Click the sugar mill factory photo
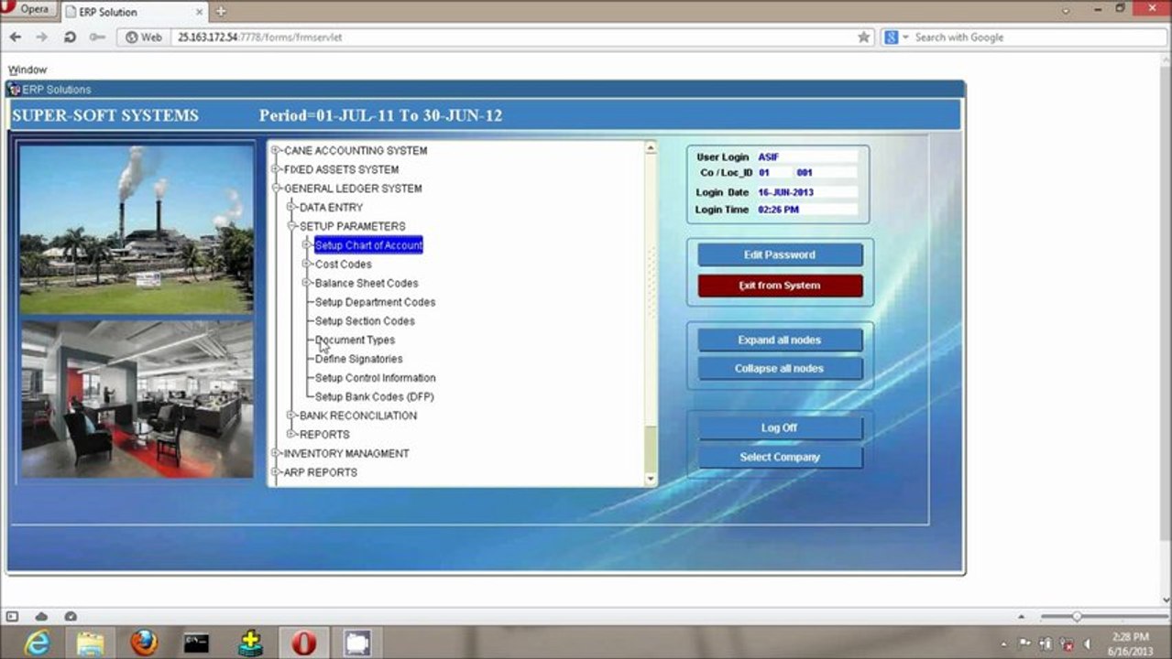Image resolution: width=1172 pixels, height=659 pixels. coord(137,230)
